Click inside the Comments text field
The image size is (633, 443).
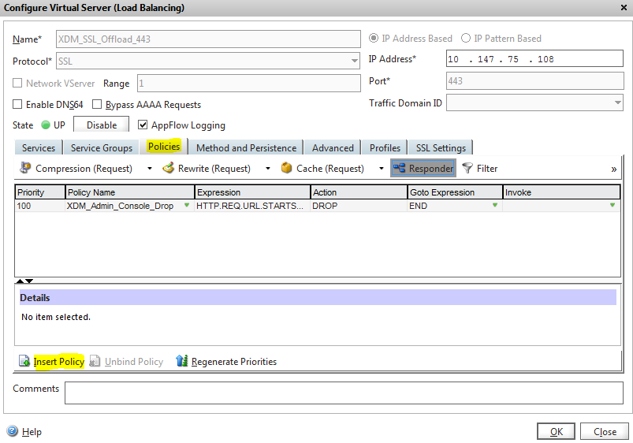(x=343, y=392)
